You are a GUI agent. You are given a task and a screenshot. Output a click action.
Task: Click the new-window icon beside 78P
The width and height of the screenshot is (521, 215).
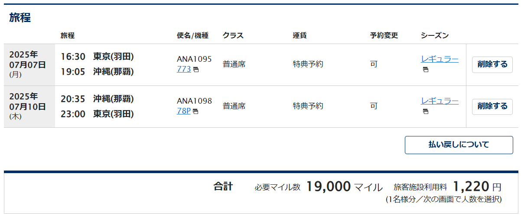[196, 111]
